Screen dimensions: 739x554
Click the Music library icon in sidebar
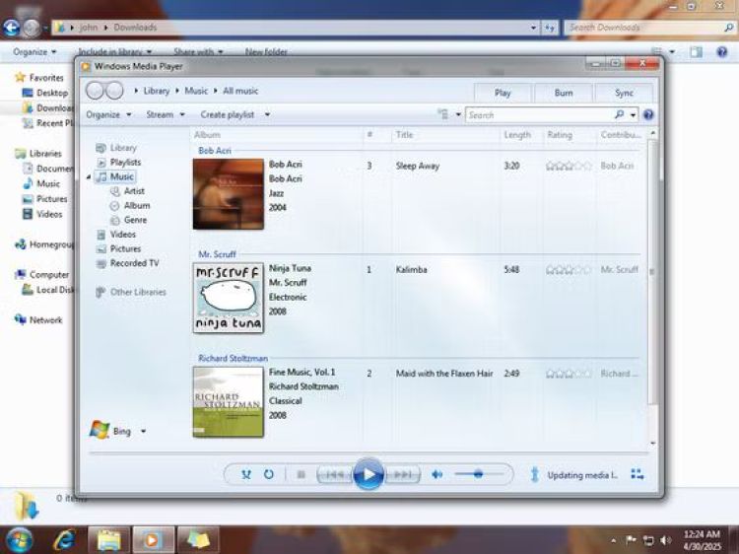(101, 176)
